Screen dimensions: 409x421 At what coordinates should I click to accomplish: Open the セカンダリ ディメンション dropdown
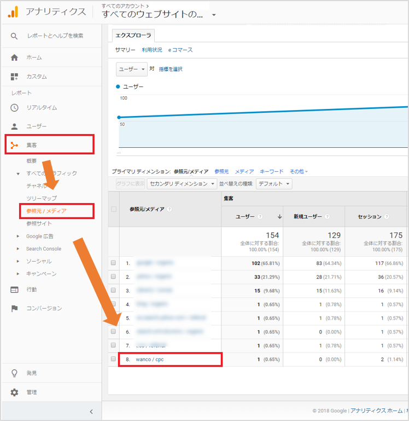[182, 184]
